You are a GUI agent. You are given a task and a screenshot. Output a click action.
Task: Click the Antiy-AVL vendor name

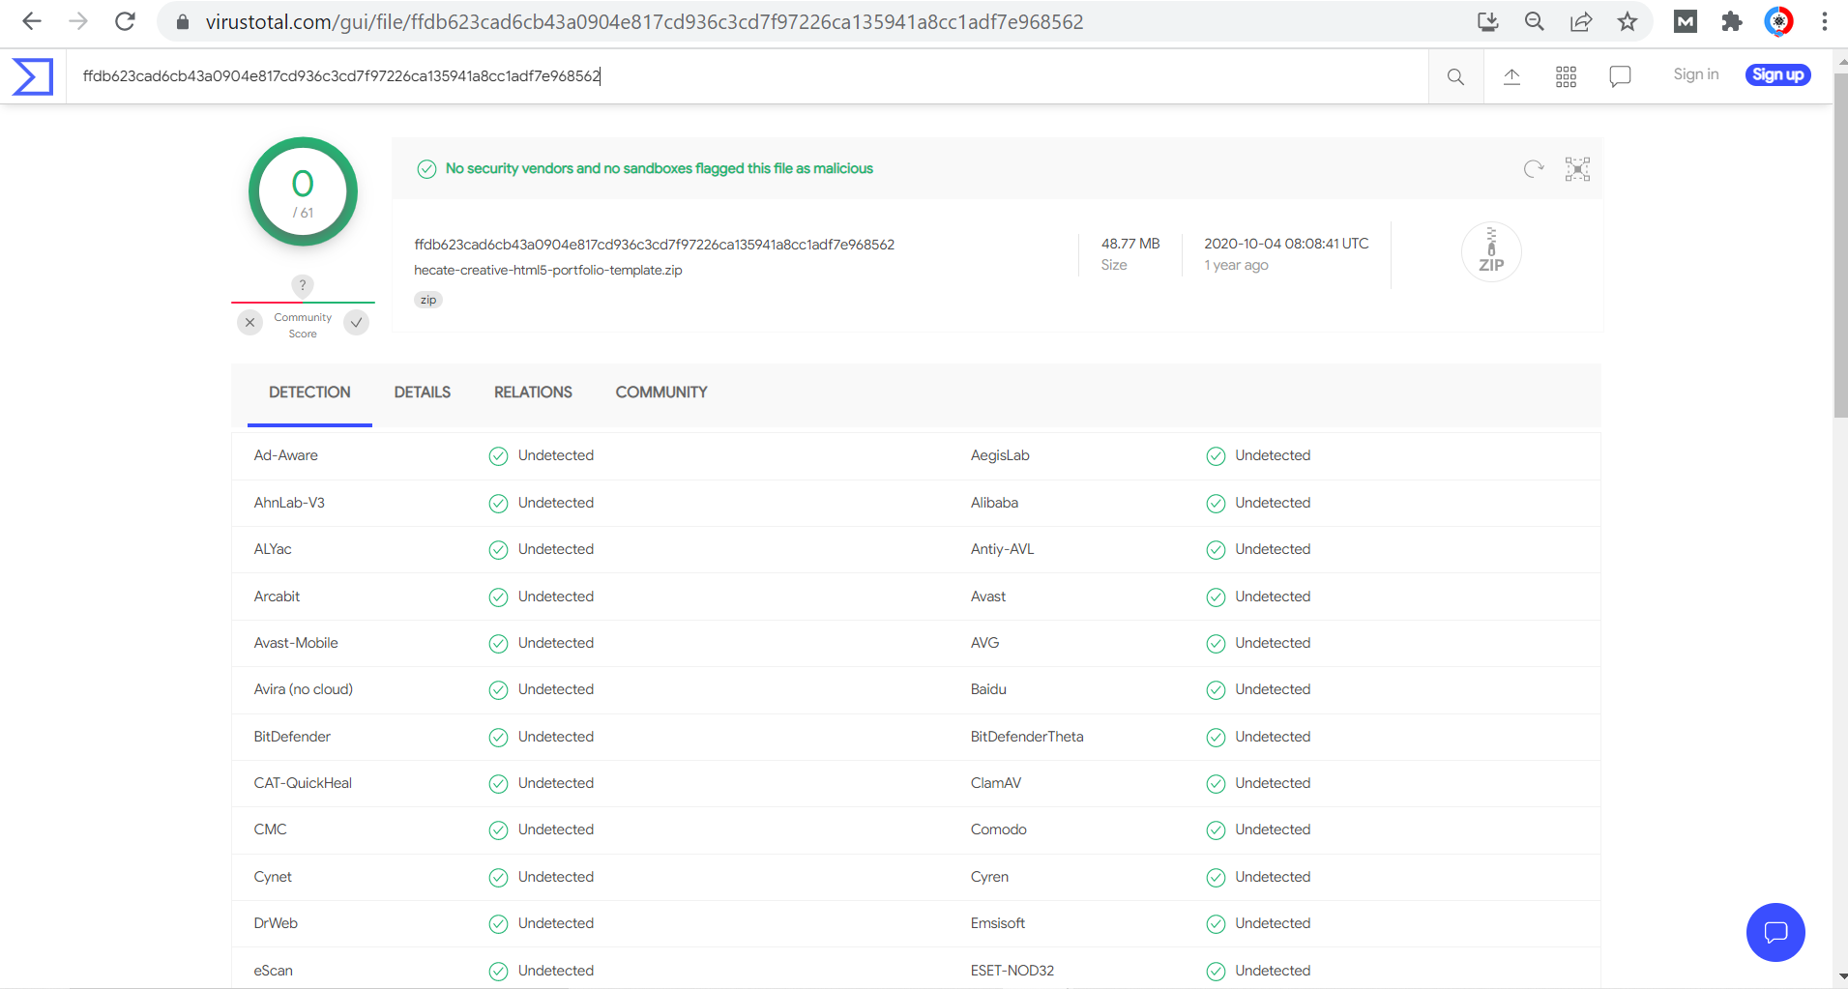(1002, 549)
